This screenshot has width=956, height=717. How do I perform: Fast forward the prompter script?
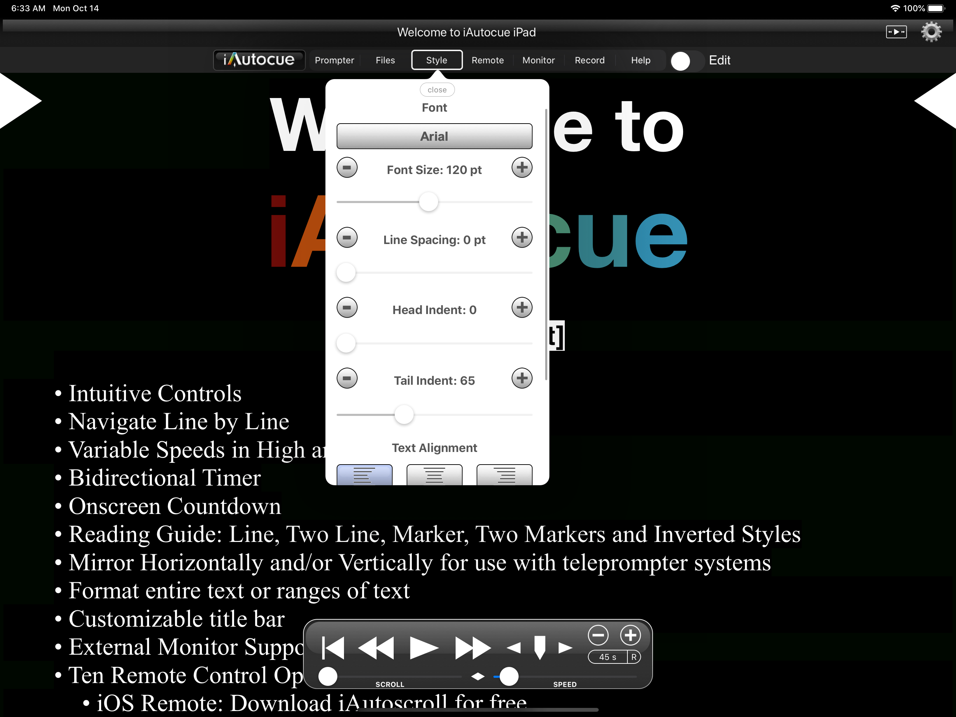pyautogui.click(x=473, y=648)
